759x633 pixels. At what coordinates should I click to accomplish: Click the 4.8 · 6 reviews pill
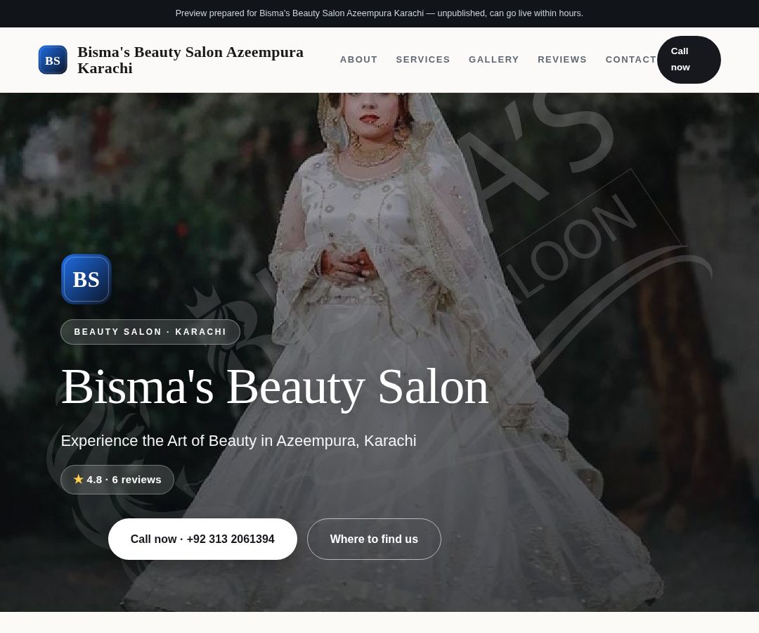pos(117,480)
